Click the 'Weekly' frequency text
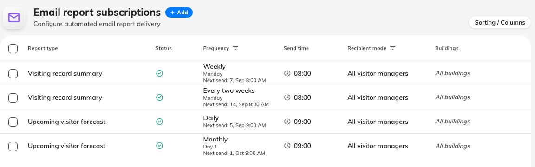 [214, 66]
